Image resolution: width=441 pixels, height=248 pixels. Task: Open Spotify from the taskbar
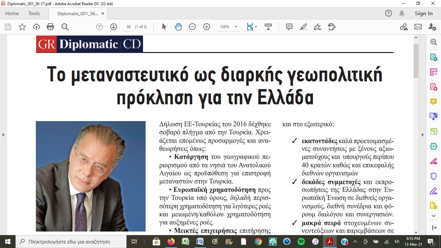point(301,242)
